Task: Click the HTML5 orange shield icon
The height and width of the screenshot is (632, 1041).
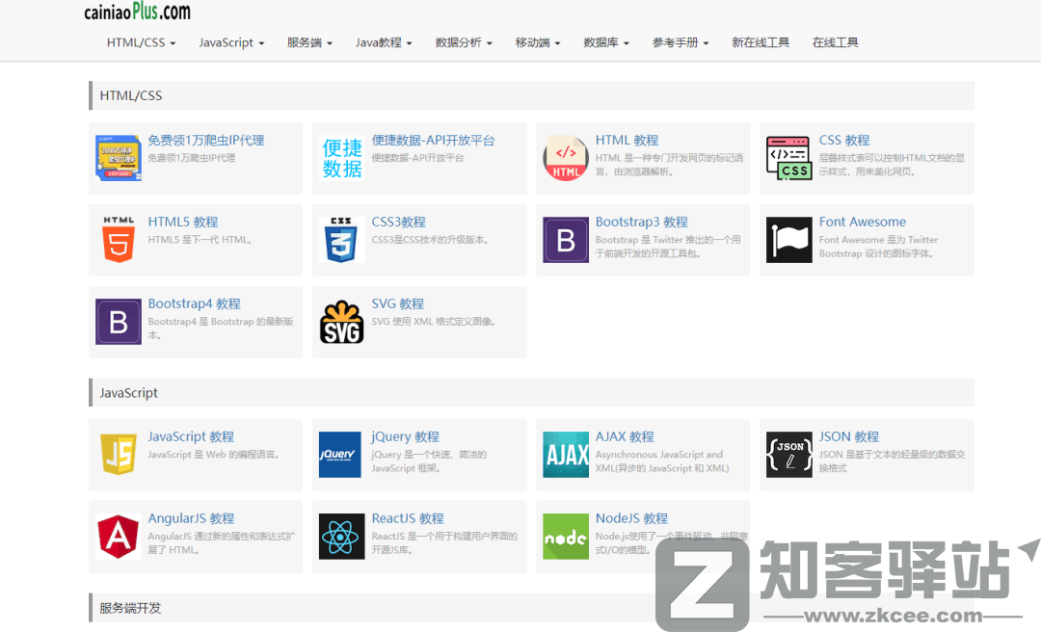Action: tap(119, 240)
